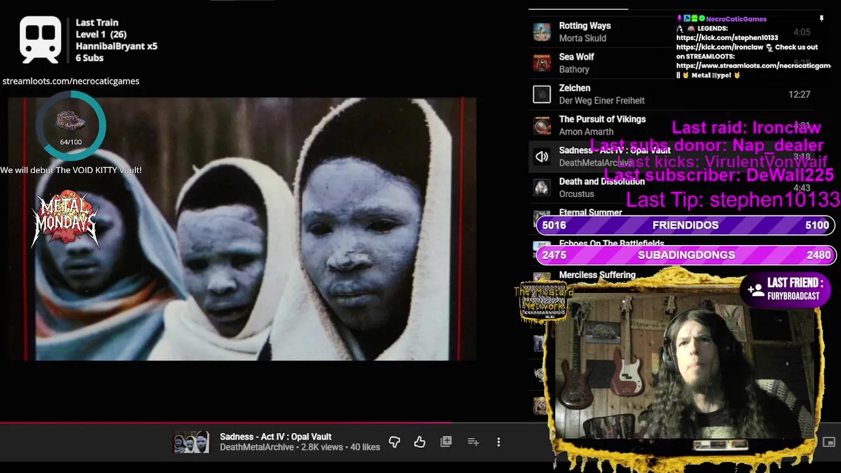This screenshot has height=473, width=841.
Task: Click the Der Weg Einer Freiheit artist name
Action: 602,101
